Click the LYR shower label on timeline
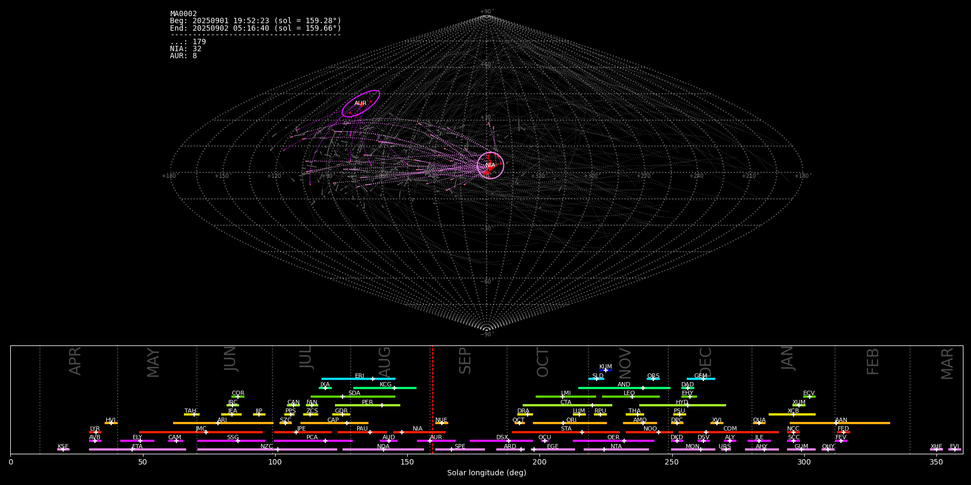This screenshot has width=971, height=485. 95,428
